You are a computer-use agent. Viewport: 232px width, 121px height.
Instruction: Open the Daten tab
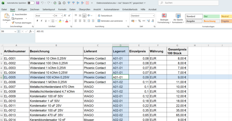72,9
